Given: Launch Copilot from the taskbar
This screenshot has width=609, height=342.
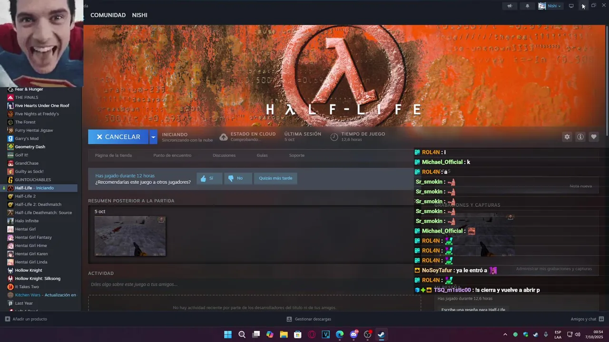Looking at the screenshot, I should coord(270,334).
